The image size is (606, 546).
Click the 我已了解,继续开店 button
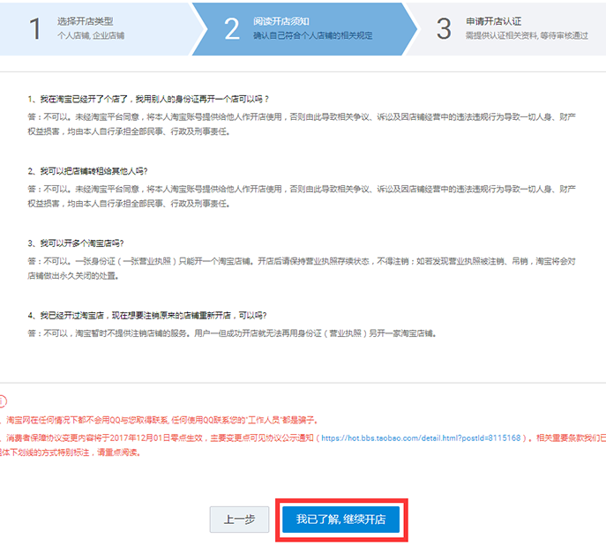tap(340, 520)
